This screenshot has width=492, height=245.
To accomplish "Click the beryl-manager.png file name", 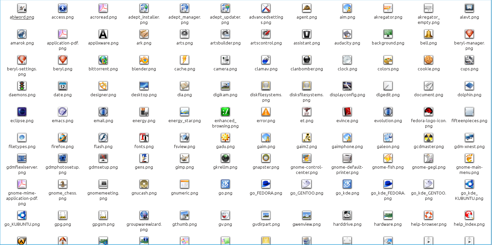I will click(469, 46).
